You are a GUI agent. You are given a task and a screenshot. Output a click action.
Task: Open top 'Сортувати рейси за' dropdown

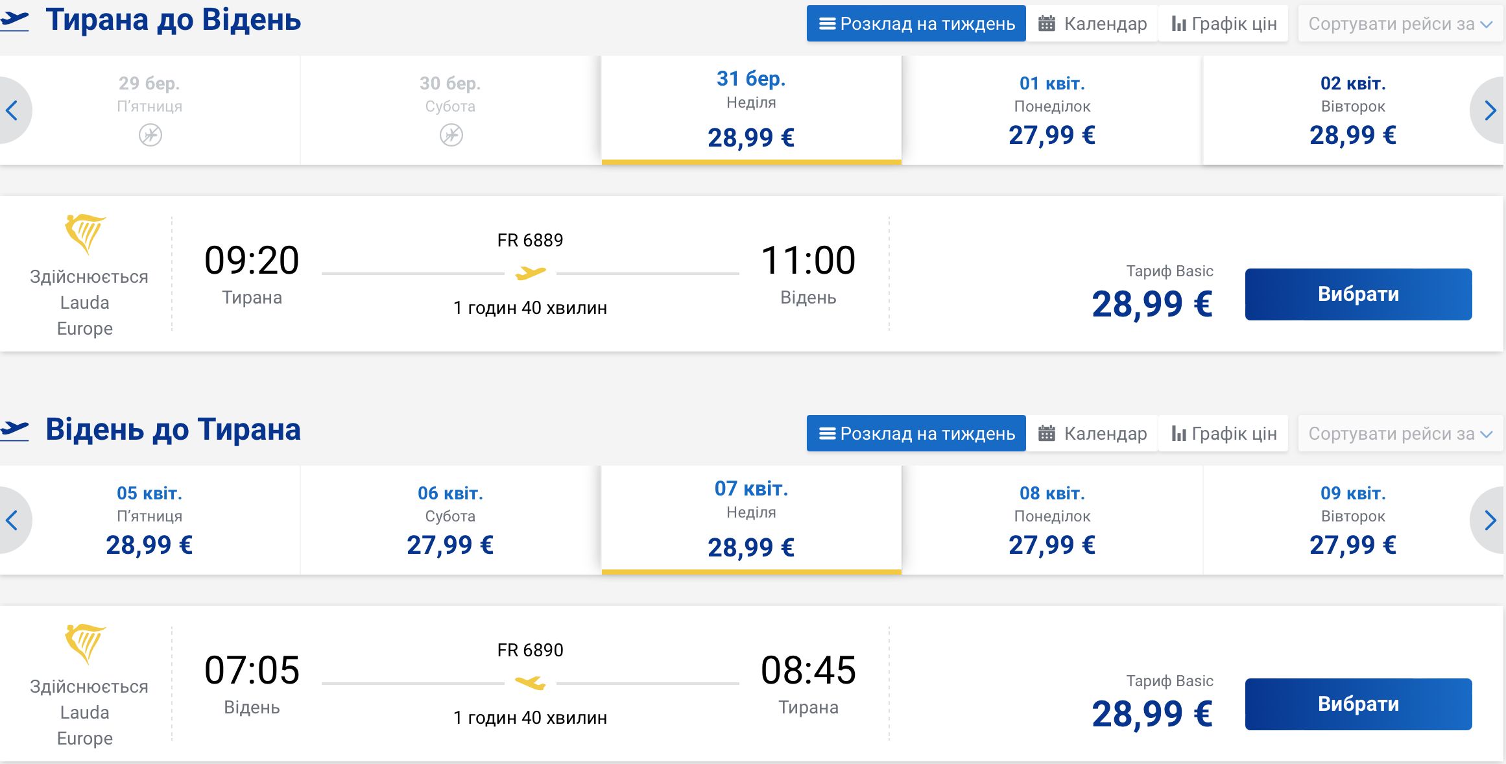1400,24
